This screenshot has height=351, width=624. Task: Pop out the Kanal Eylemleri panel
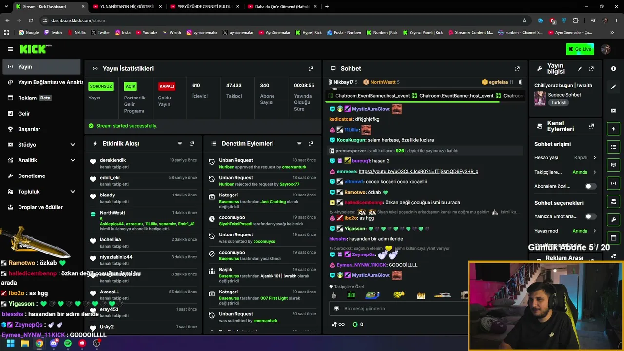pyautogui.click(x=591, y=126)
